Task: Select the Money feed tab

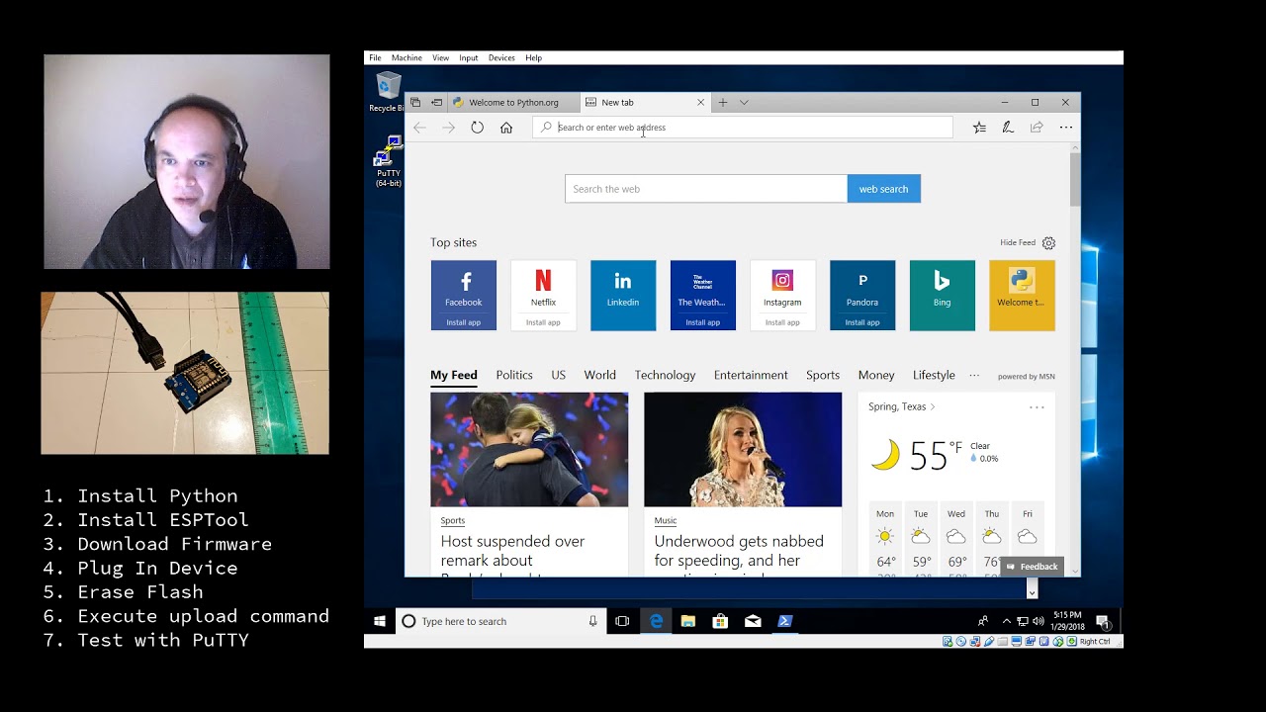Action: [876, 376]
